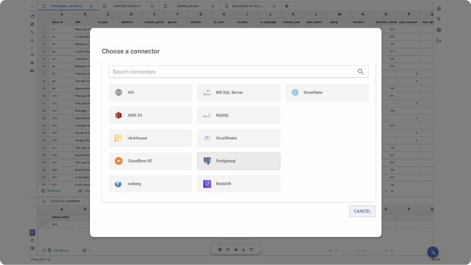This screenshot has width=471, height=265.
Task: Open the monitor console icon bottom-left
Action: pos(33,249)
